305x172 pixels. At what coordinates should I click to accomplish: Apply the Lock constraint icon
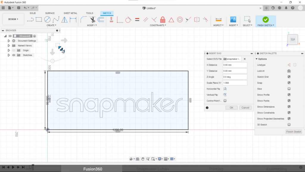coord(163,20)
